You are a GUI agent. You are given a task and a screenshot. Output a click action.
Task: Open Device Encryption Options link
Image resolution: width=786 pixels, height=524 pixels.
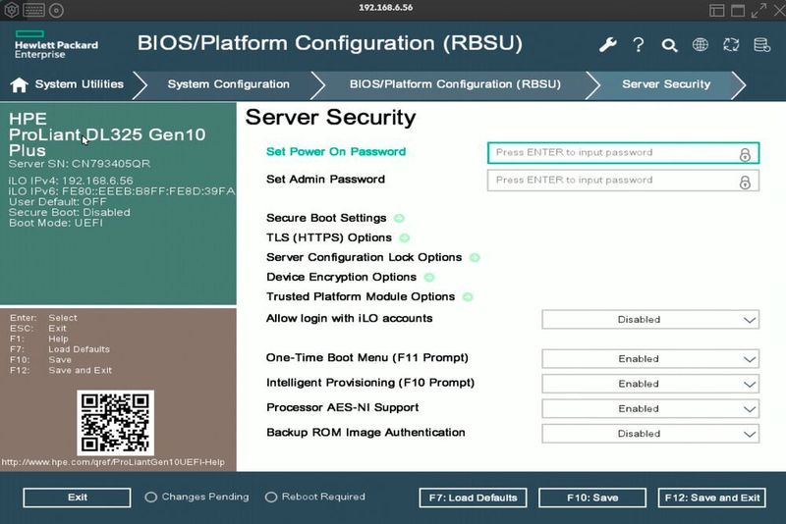coord(341,278)
